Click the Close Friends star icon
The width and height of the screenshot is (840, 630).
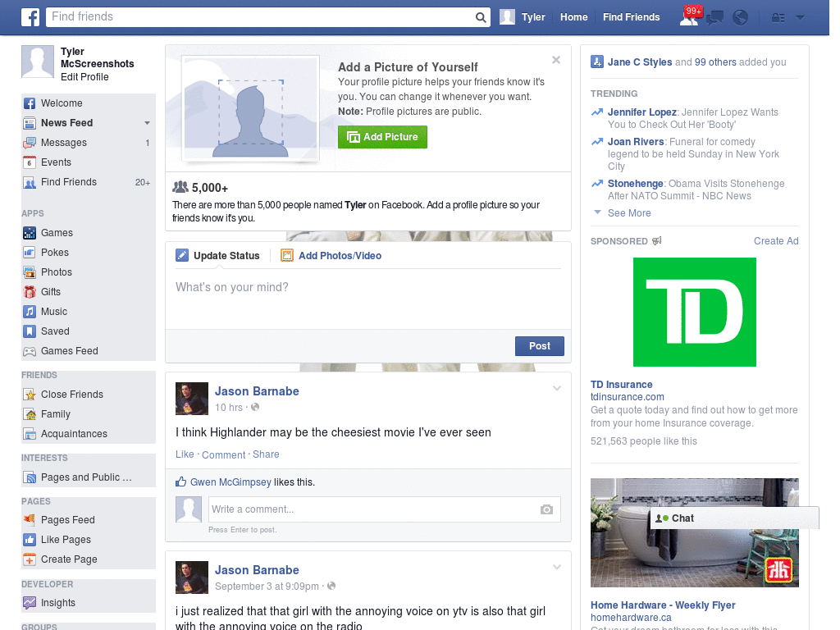point(30,395)
